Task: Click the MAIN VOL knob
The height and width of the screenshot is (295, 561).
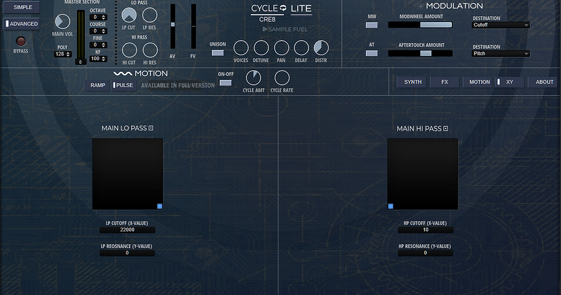Action: pyautogui.click(x=63, y=22)
